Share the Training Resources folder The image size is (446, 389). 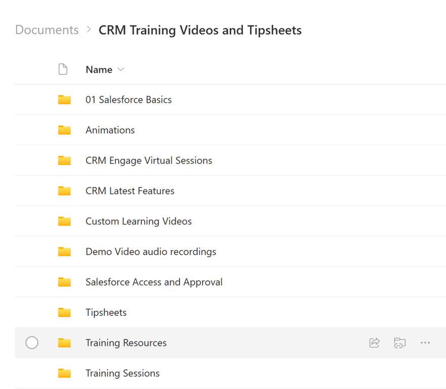374,342
